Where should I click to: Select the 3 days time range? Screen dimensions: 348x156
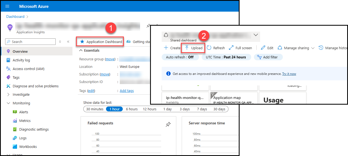point(185,109)
